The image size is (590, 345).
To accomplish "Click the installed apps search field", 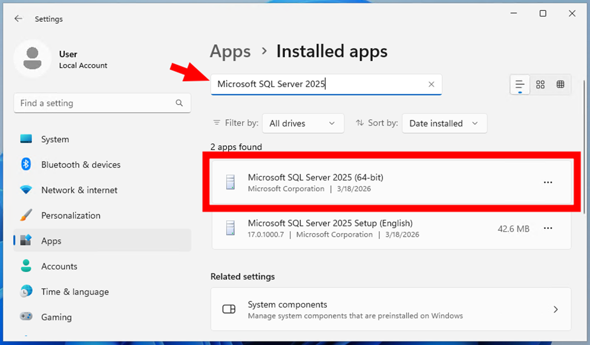I will tap(318, 85).
